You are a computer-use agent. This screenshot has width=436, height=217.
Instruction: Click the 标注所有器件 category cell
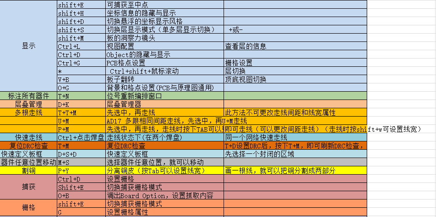click(28, 96)
